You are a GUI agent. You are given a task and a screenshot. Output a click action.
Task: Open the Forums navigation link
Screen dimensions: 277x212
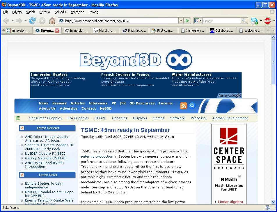click(166, 103)
